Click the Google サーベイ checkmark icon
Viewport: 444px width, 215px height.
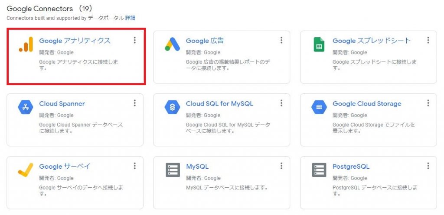click(26, 170)
